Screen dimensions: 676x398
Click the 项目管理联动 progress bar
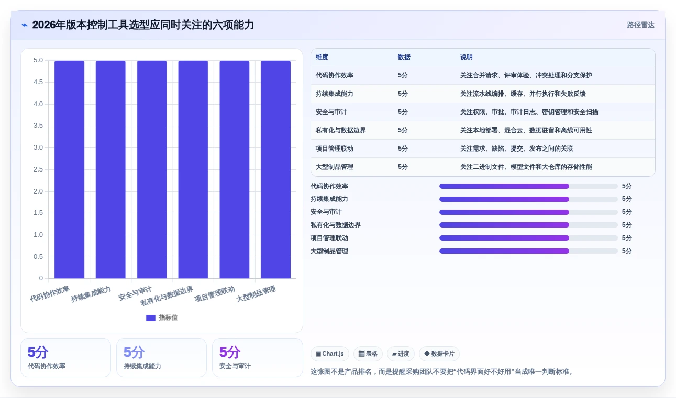click(x=528, y=238)
